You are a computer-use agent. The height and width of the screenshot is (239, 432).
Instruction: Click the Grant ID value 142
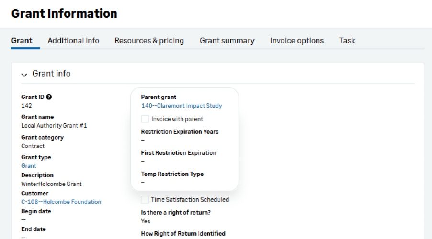coord(26,106)
